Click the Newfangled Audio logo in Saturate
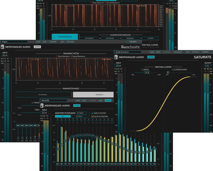This screenshot has height=171, width=213. [116, 57]
